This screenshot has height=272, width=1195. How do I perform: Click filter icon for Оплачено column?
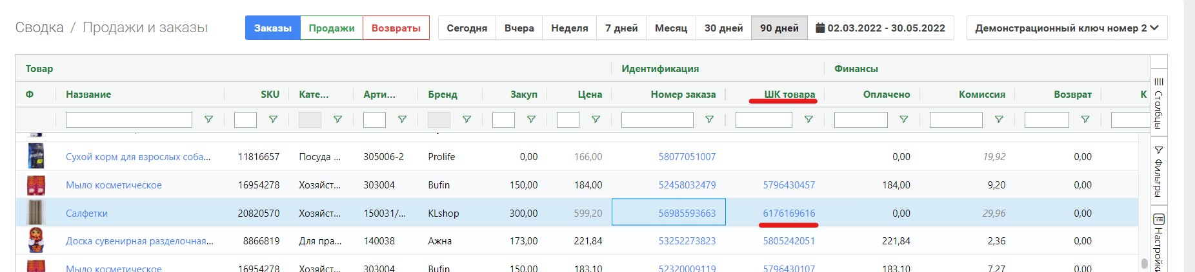click(x=903, y=120)
